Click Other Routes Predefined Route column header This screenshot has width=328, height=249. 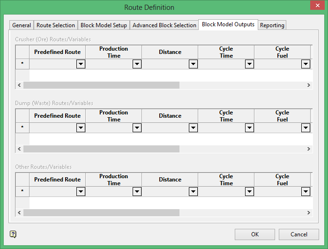57,180
